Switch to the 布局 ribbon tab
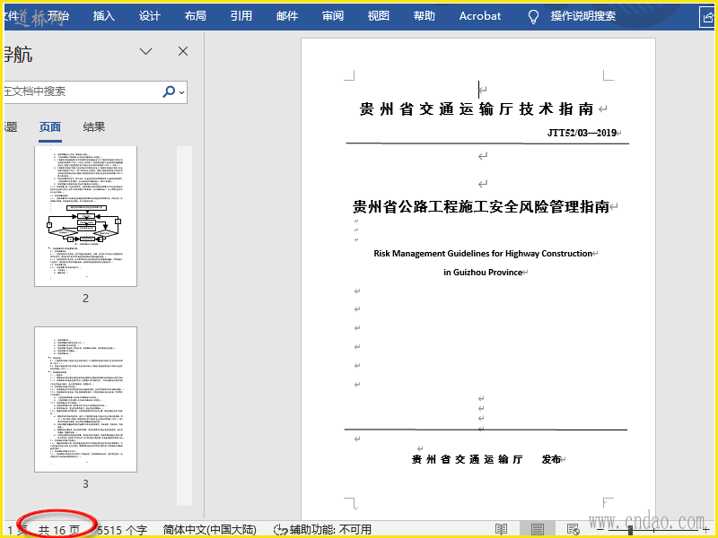Screen dimensions: 718x538 [196, 16]
